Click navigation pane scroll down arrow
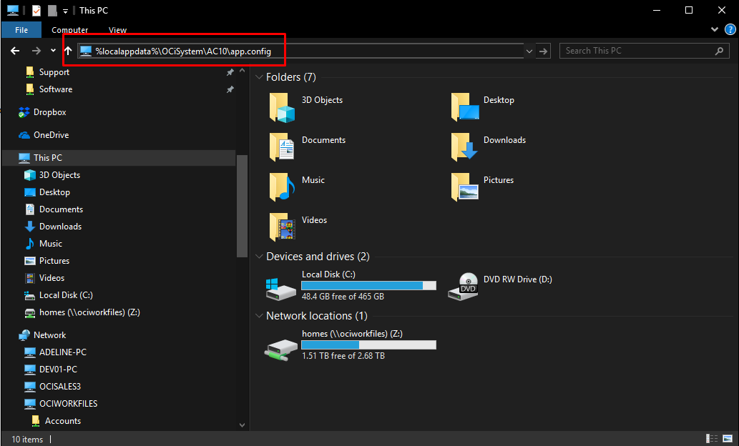739x446 pixels. pos(243,425)
